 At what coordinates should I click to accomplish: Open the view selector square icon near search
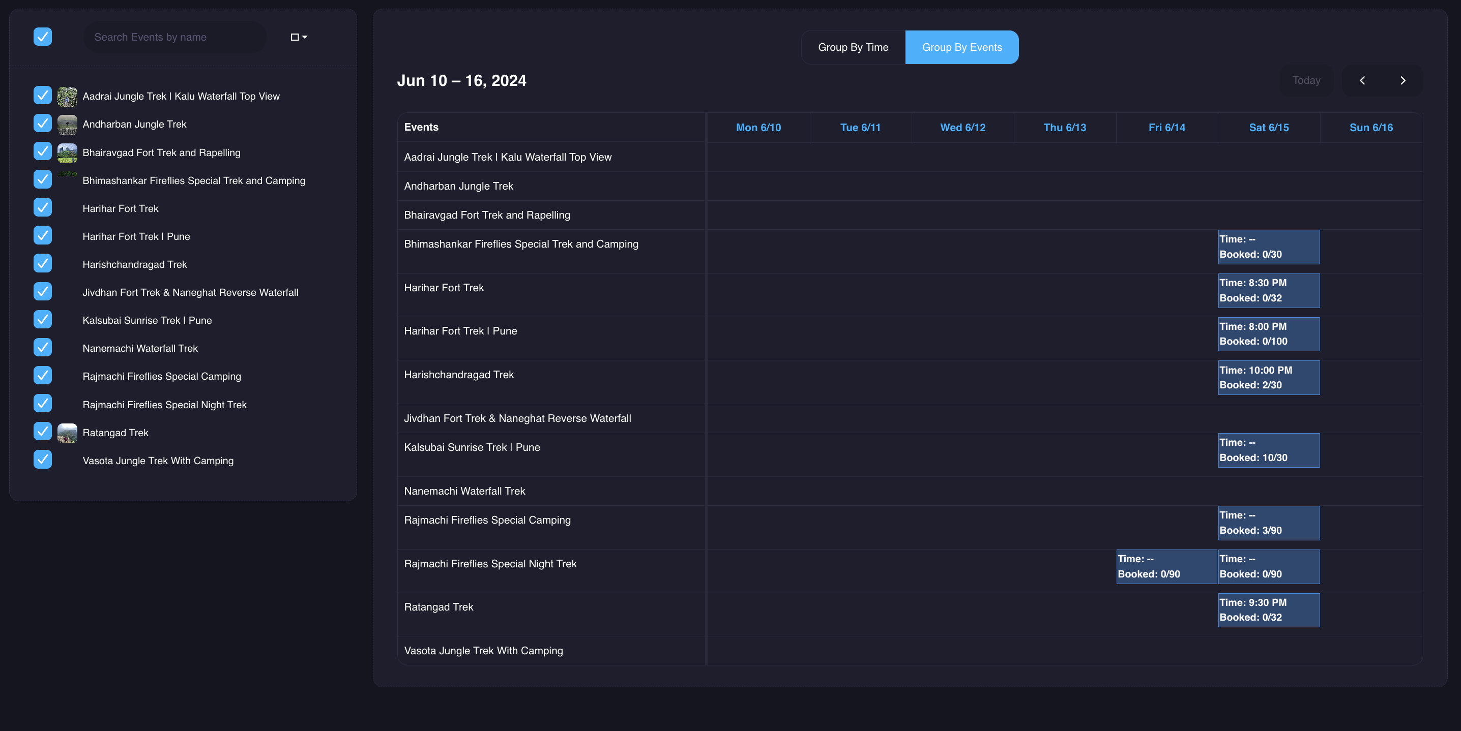tap(295, 37)
